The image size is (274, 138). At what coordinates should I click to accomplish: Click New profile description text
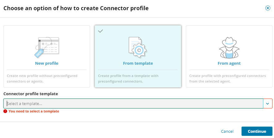point(42,78)
